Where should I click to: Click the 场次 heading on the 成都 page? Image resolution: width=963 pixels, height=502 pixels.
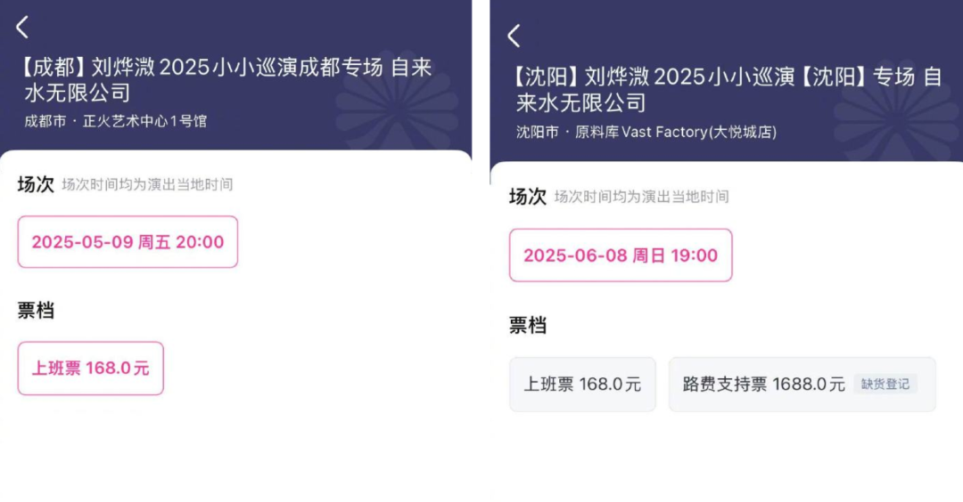click(x=36, y=184)
